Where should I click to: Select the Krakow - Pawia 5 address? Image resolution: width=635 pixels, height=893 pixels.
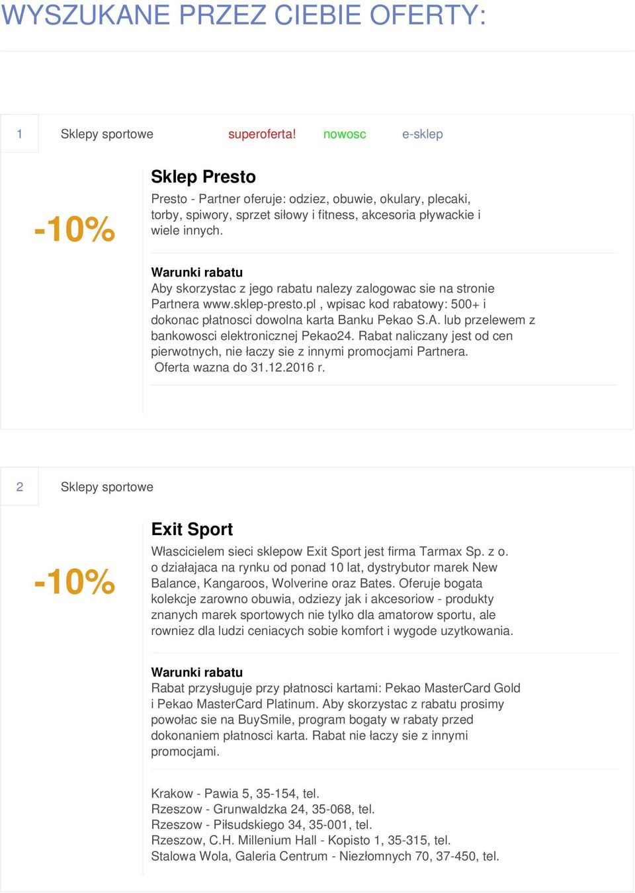[x=235, y=793]
